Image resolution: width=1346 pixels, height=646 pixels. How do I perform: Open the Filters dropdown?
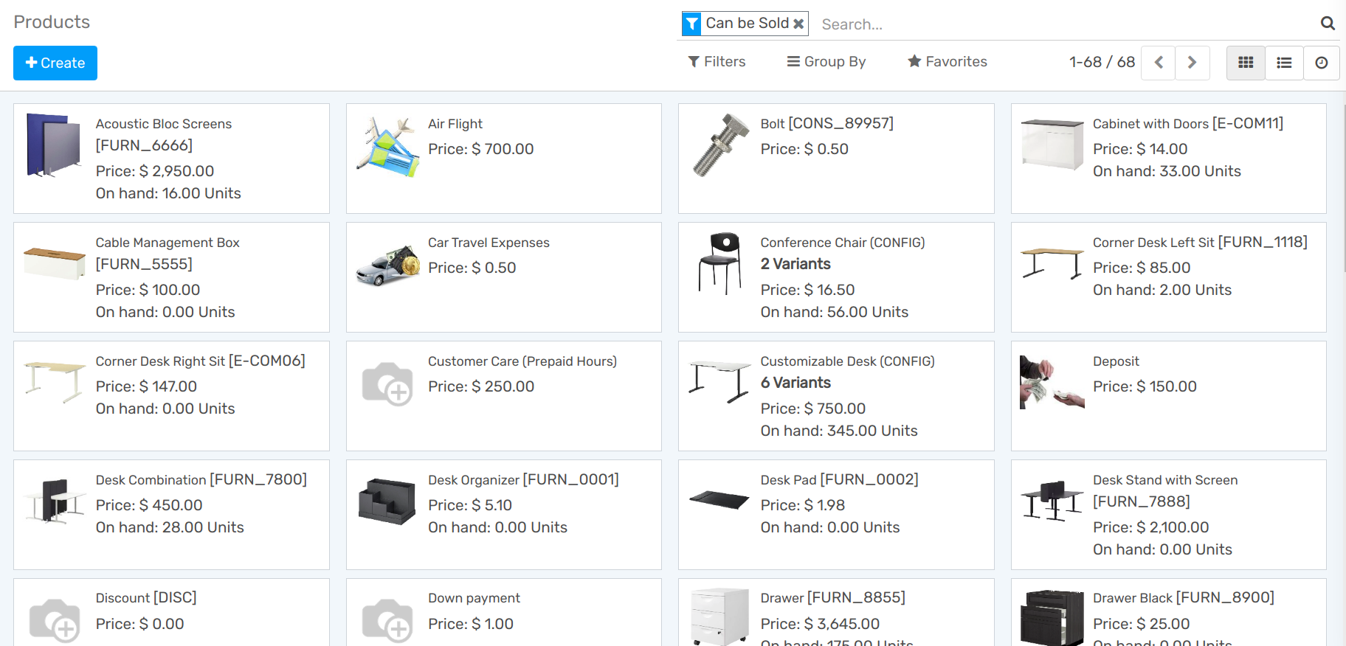click(717, 62)
